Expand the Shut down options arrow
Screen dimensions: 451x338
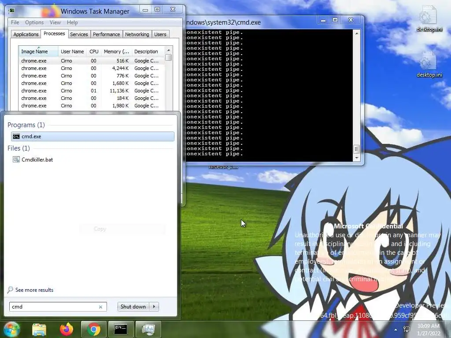154,307
